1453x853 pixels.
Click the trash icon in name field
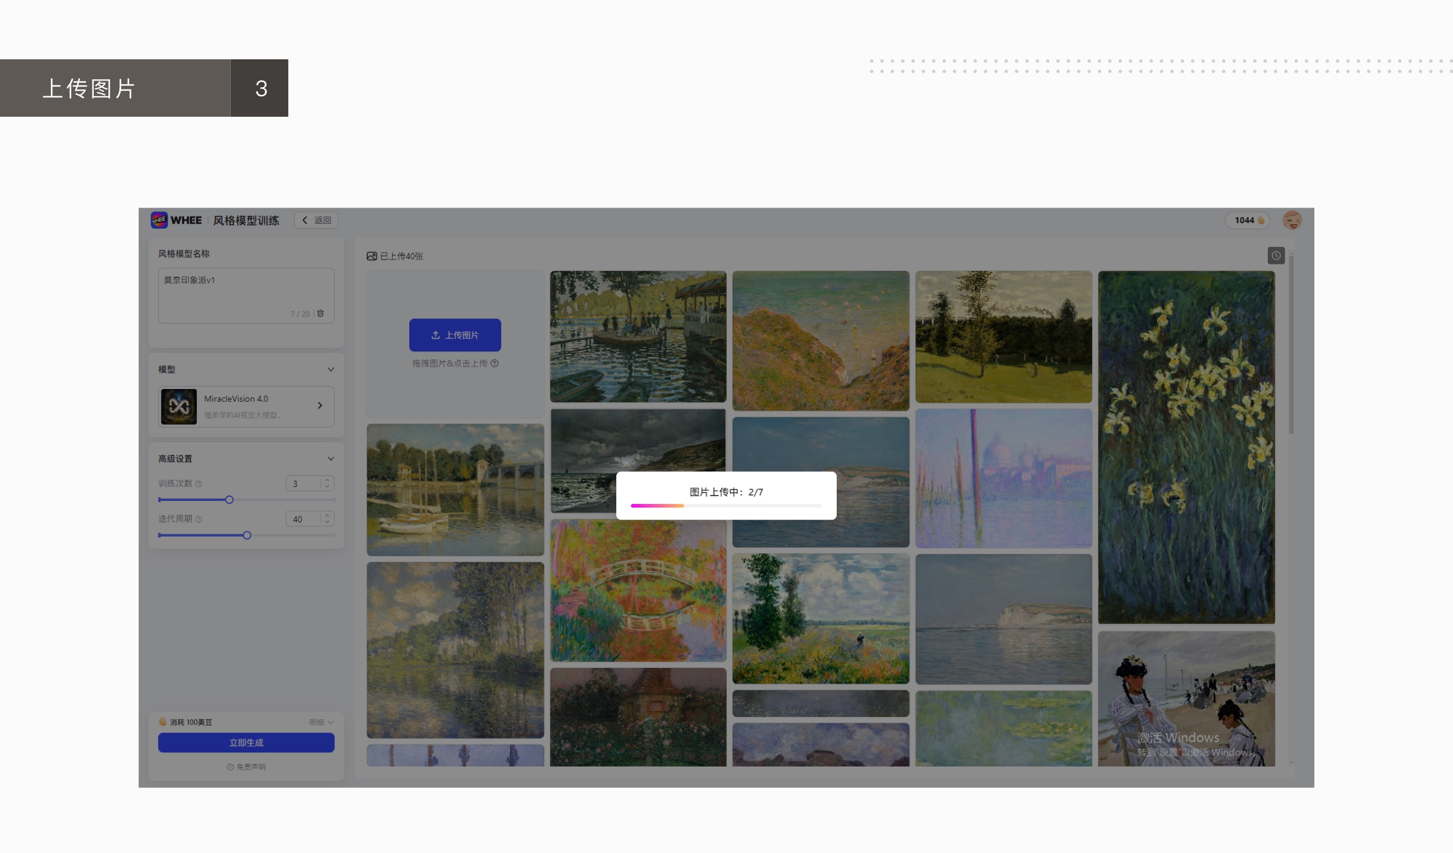pyautogui.click(x=320, y=313)
